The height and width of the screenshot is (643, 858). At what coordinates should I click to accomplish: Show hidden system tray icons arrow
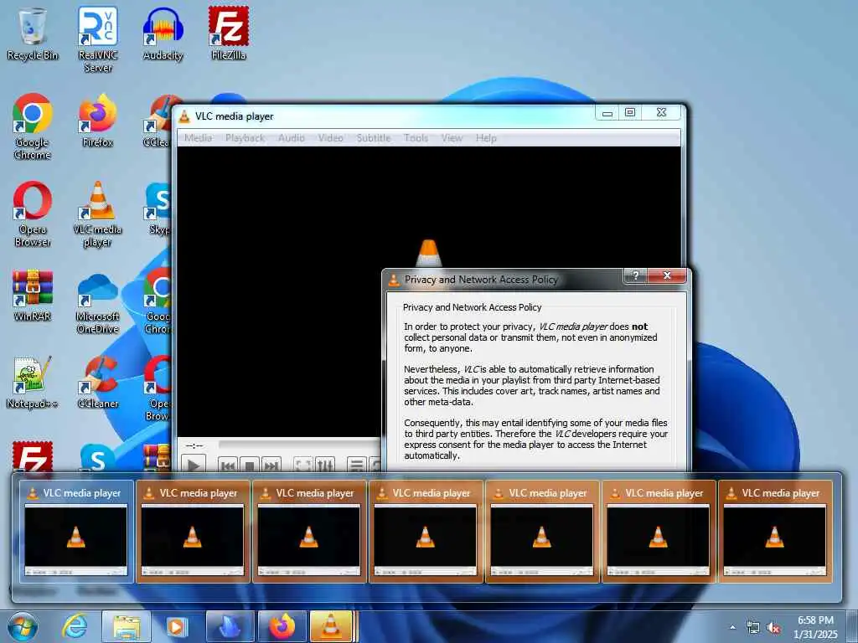pos(732,627)
